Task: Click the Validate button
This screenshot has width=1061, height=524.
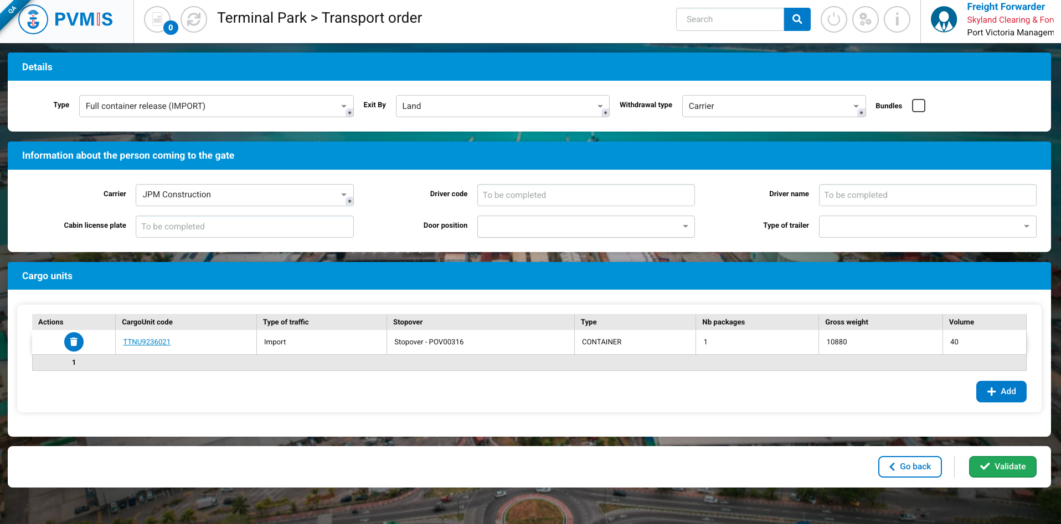Action: pos(1002,467)
